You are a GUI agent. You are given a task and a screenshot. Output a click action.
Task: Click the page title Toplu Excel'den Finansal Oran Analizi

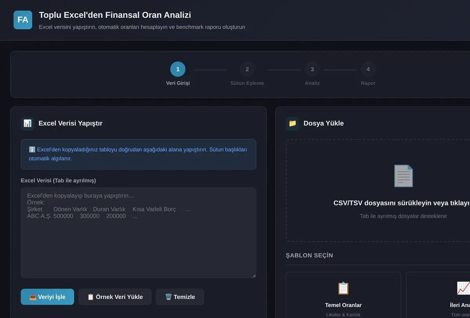(x=115, y=15)
